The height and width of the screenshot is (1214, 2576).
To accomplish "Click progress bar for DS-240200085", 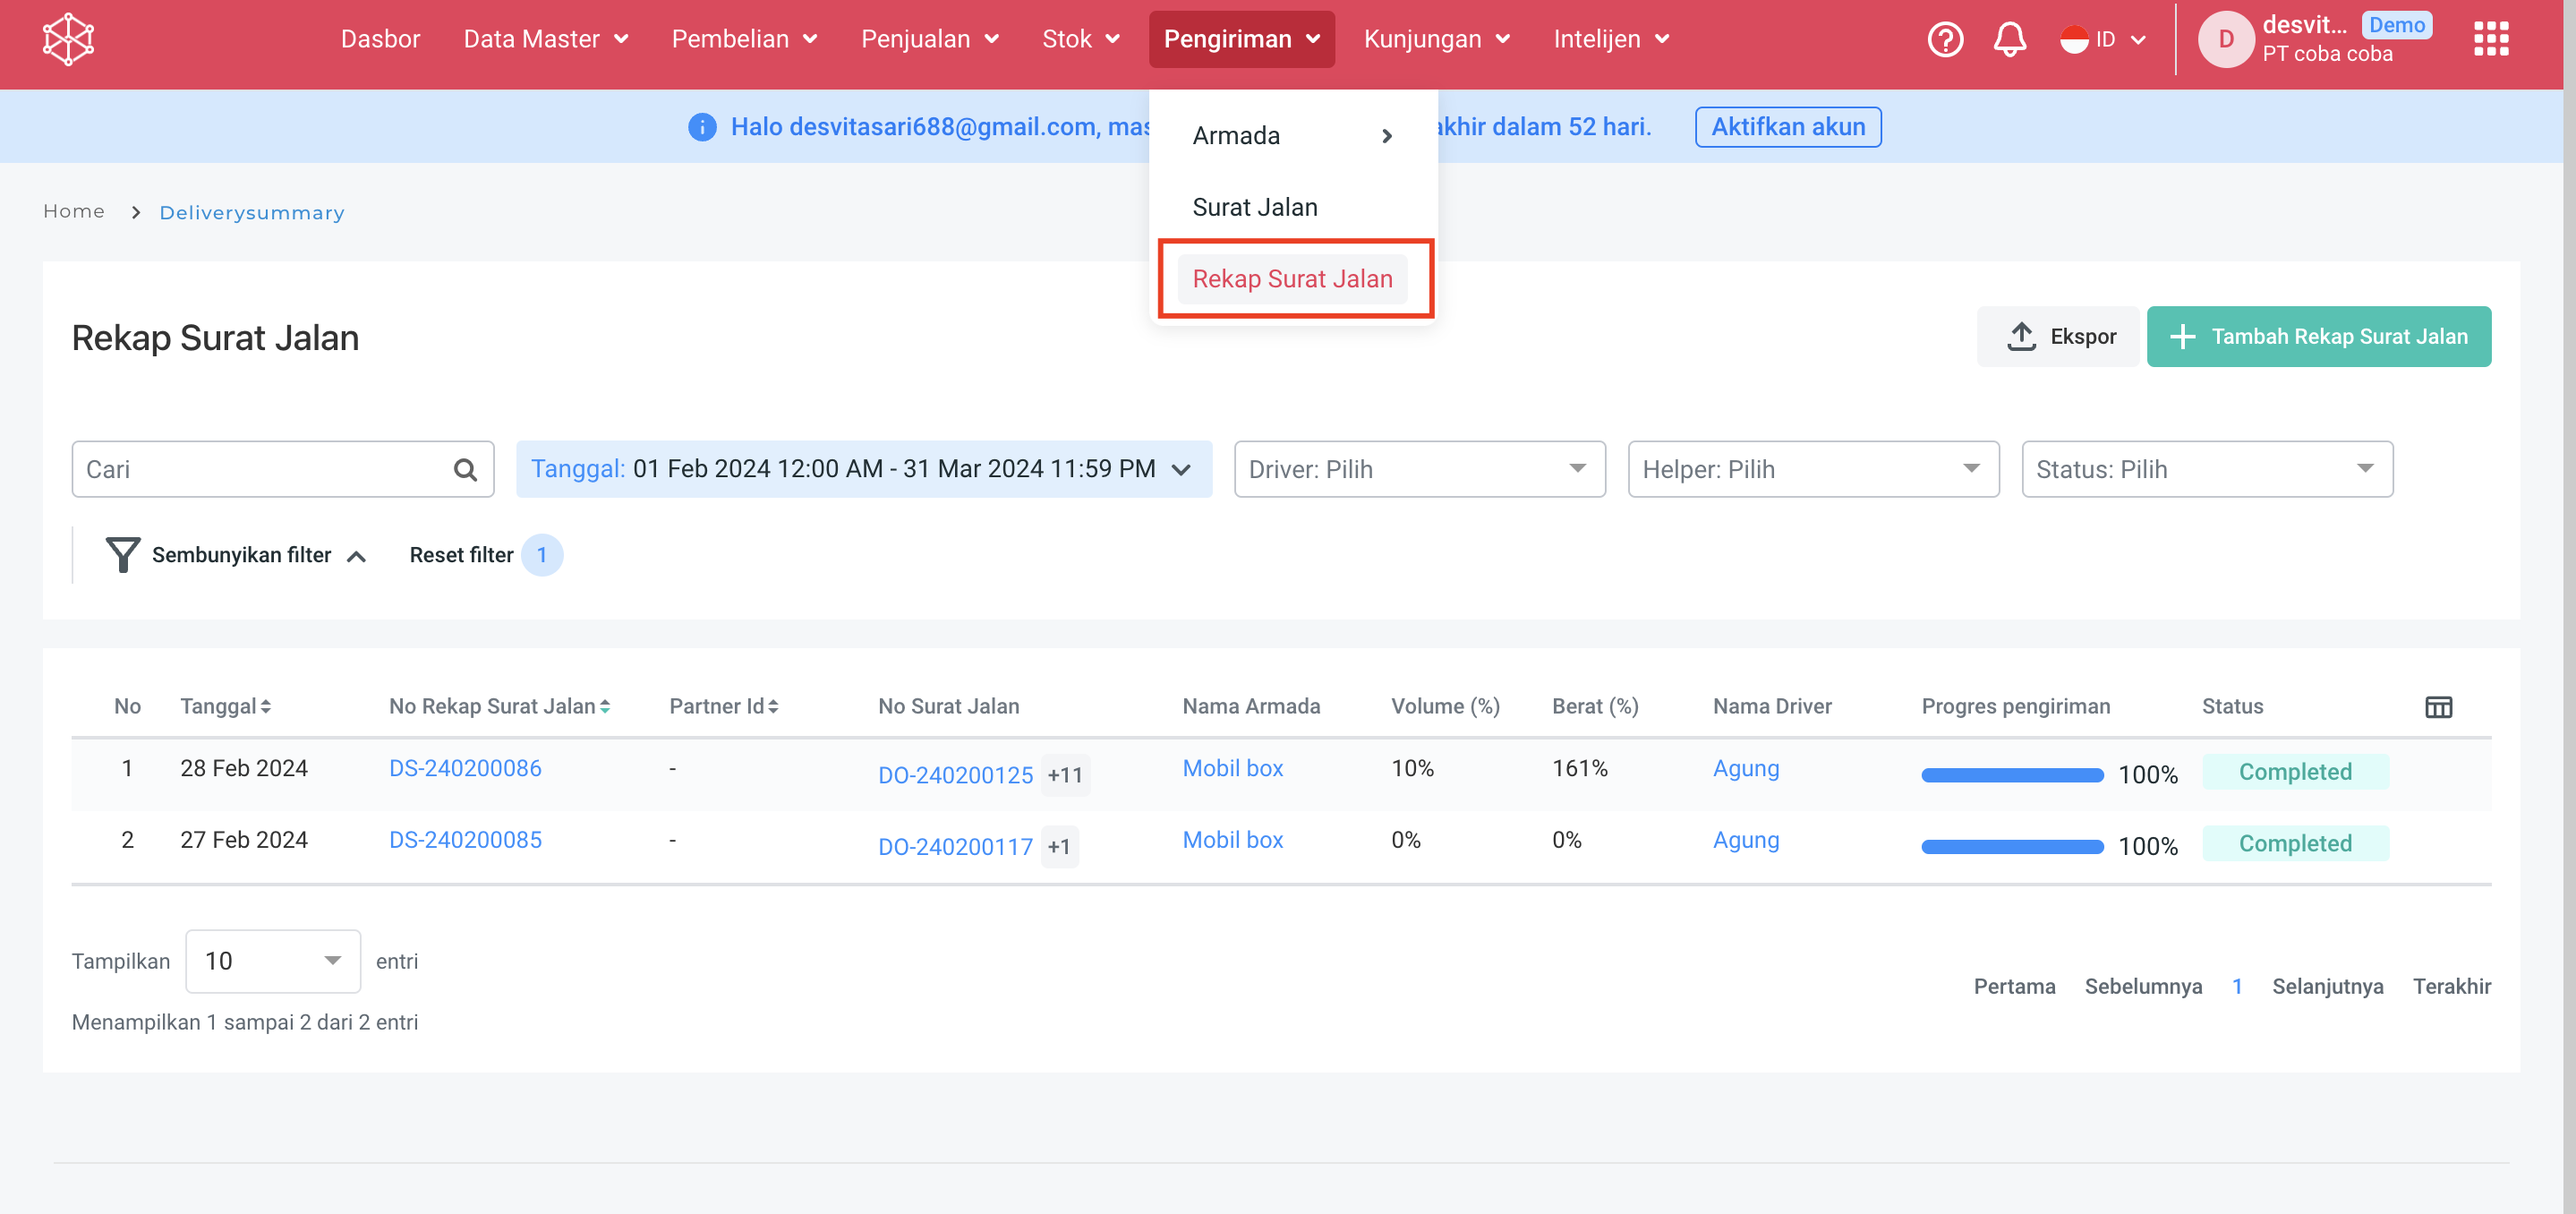I will pyautogui.click(x=2011, y=846).
